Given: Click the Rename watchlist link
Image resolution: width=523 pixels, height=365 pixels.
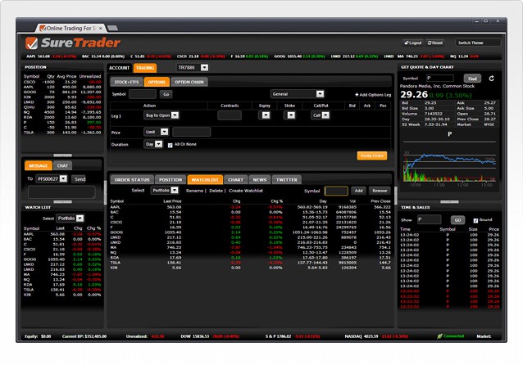Looking at the screenshot, I should click(x=195, y=191).
